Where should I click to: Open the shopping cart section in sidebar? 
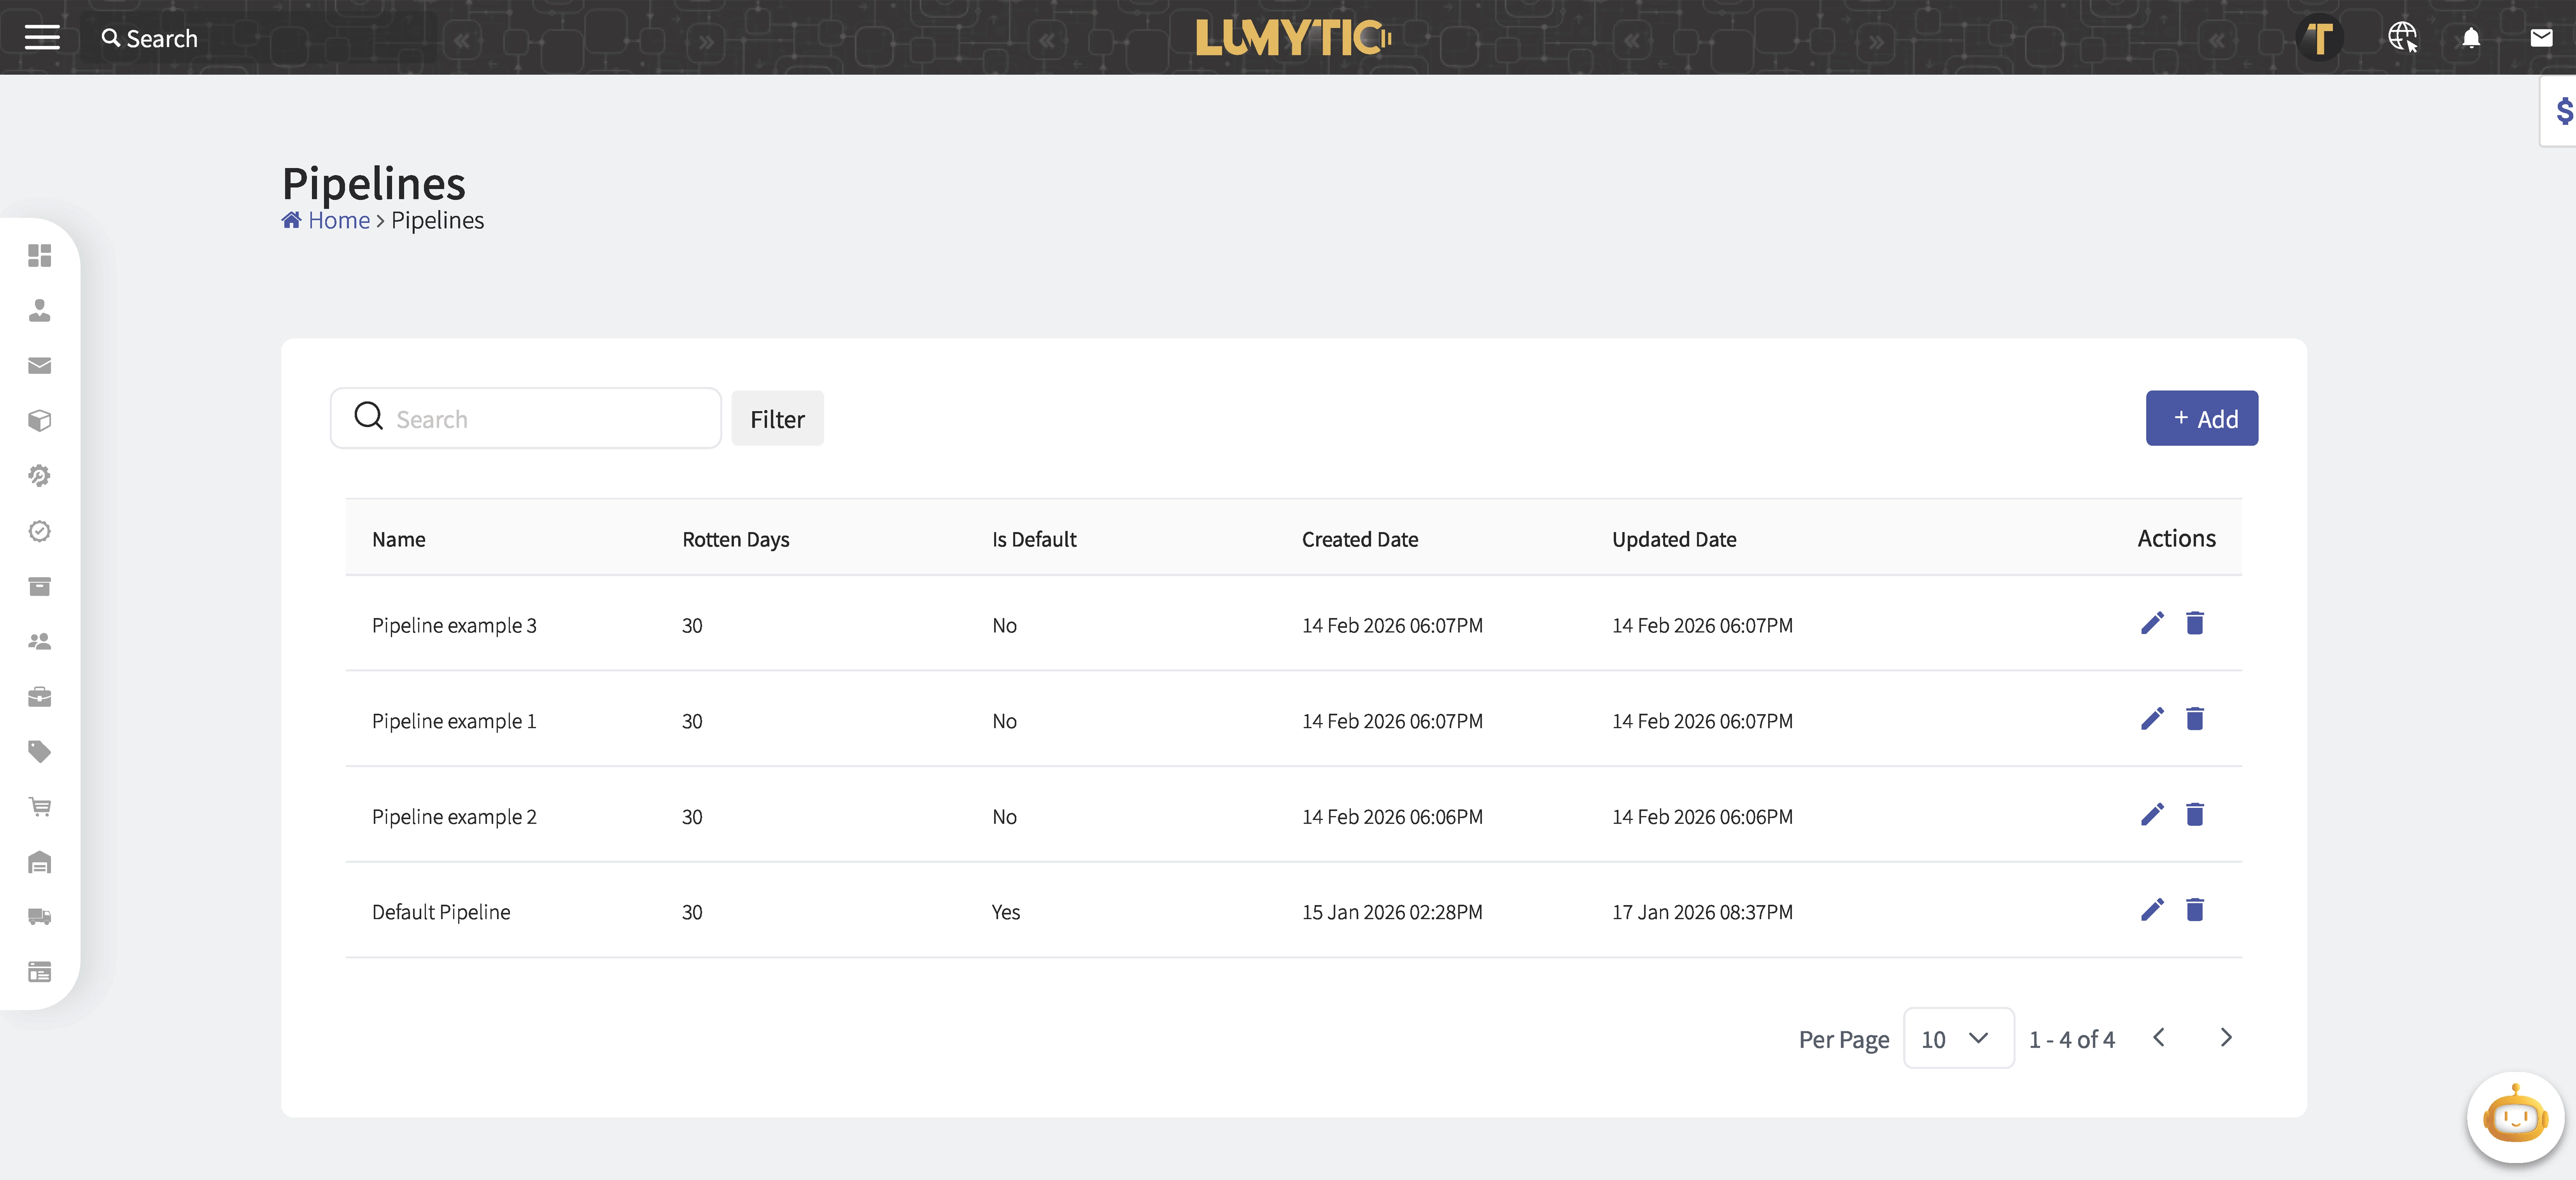click(40, 806)
